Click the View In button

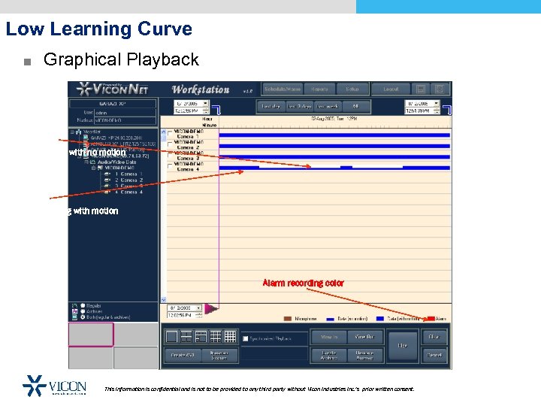(329, 337)
